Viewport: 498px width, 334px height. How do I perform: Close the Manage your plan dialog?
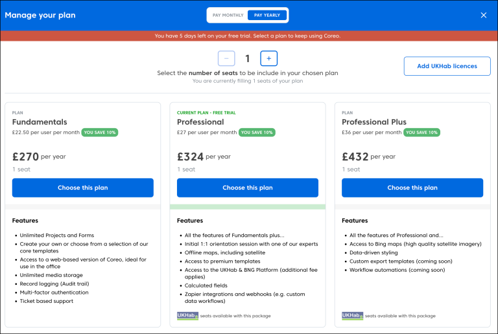pyautogui.click(x=483, y=15)
